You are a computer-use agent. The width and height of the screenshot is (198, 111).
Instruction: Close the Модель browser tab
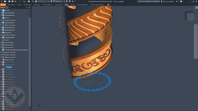tap(7, 7)
